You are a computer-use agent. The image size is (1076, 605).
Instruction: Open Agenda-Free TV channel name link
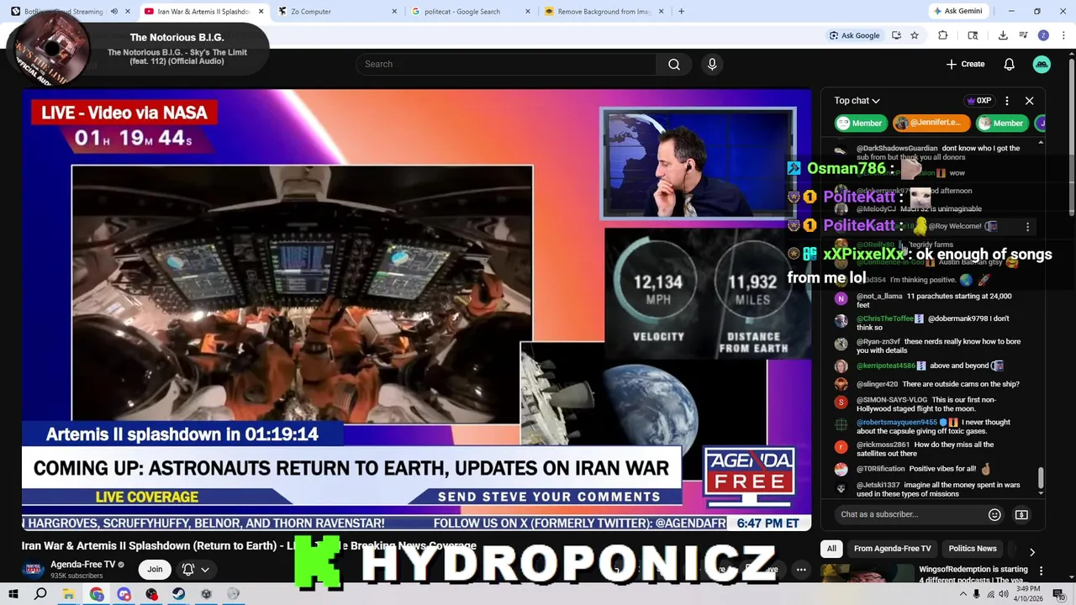(82, 565)
